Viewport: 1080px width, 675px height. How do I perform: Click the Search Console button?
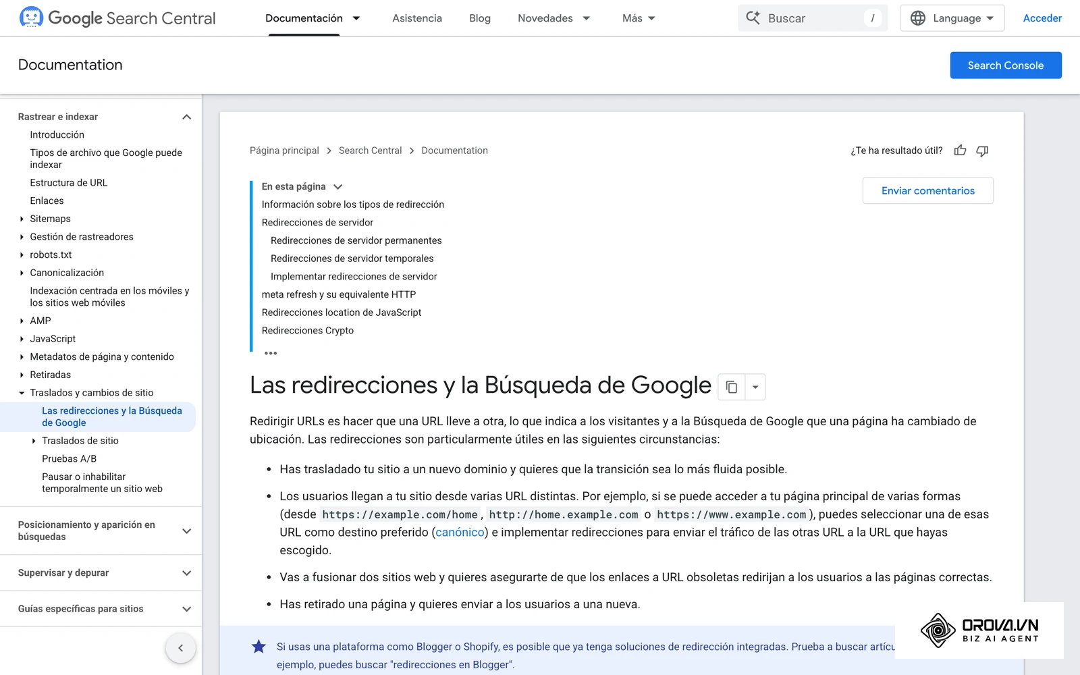point(1006,65)
